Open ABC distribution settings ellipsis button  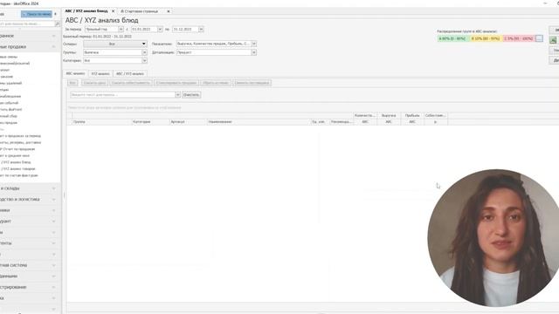pos(539,38)
